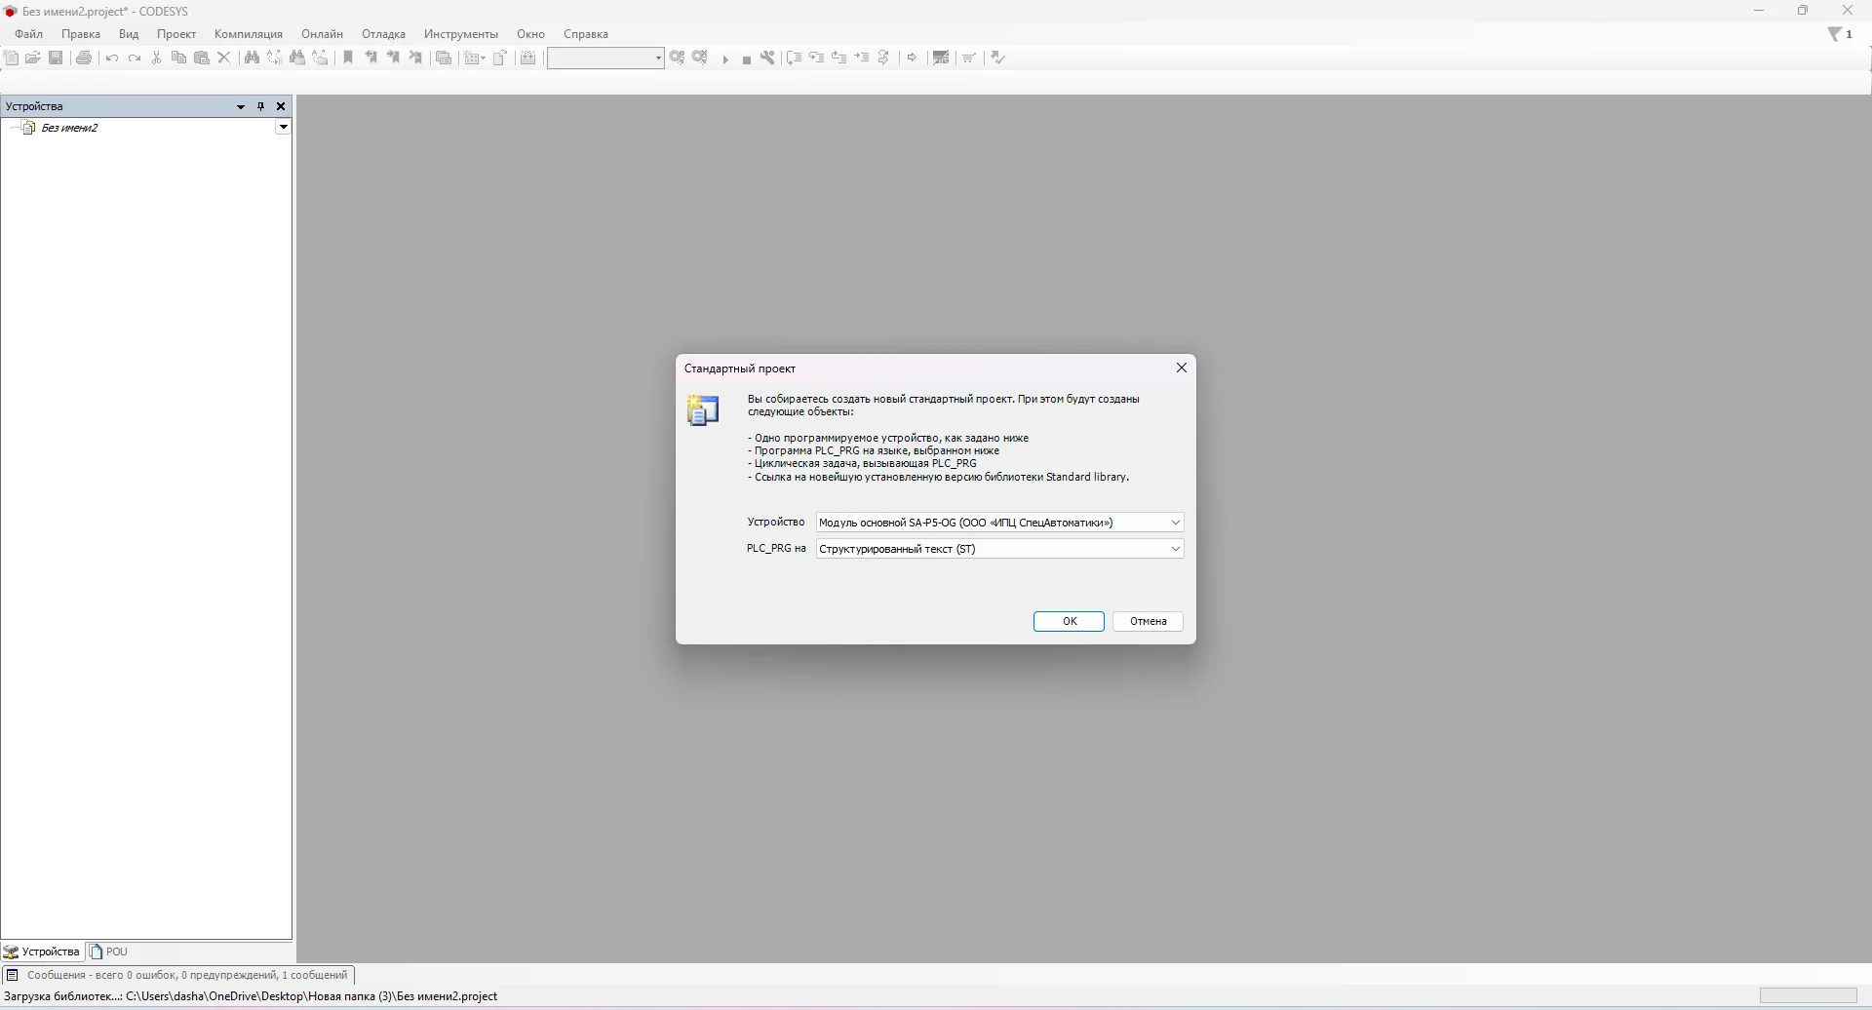This screenshot has width=1872, height=1010.
Task: Click the Toggle bookmark flag icon
Action: [348, 58]
